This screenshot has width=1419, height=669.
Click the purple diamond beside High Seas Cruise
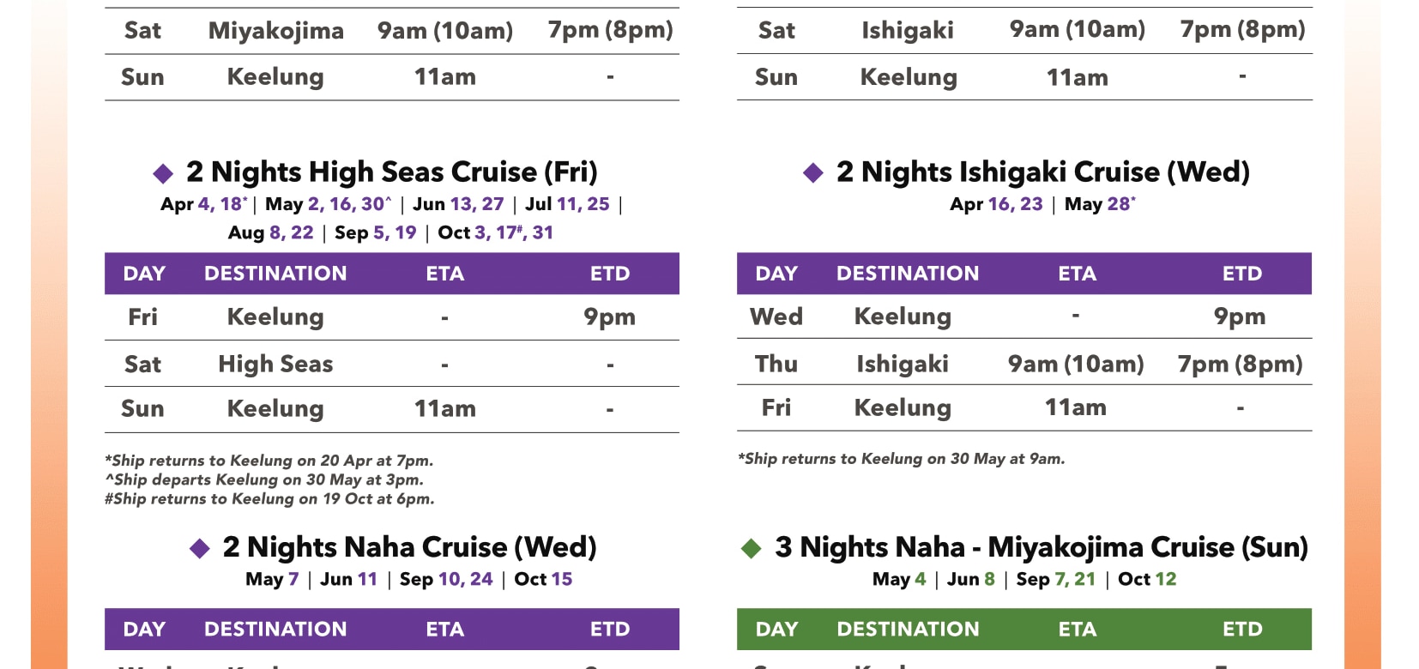pyautogui.click(x=163, y=173)
